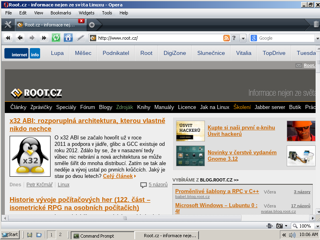The height and width of the screenshot is (240, 320).
Task: Close the Root.cz tab with red X
Action: (81, 21)
